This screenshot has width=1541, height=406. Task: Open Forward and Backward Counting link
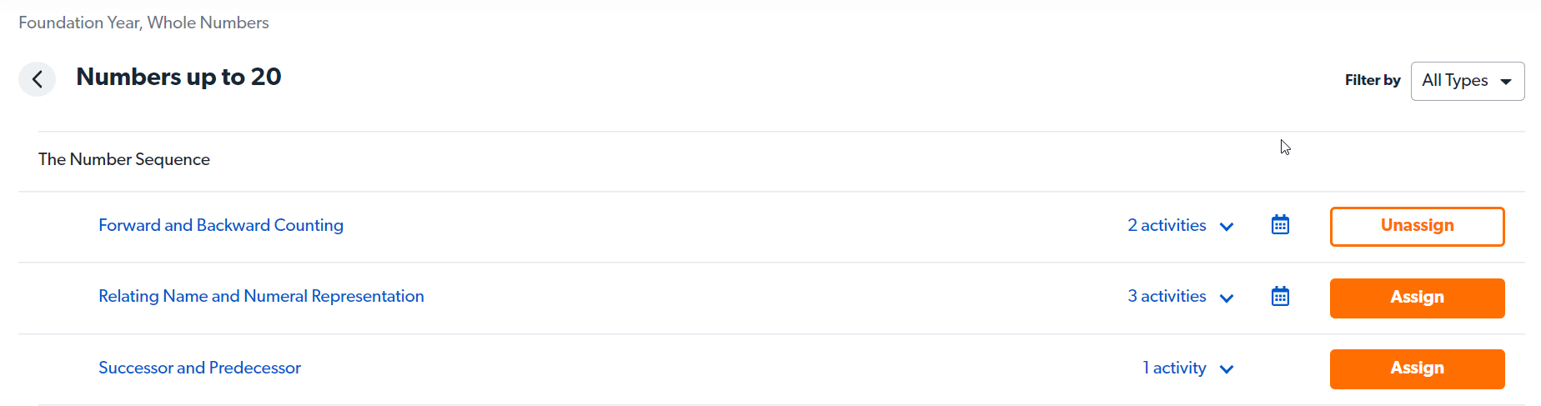click(221, 225)
